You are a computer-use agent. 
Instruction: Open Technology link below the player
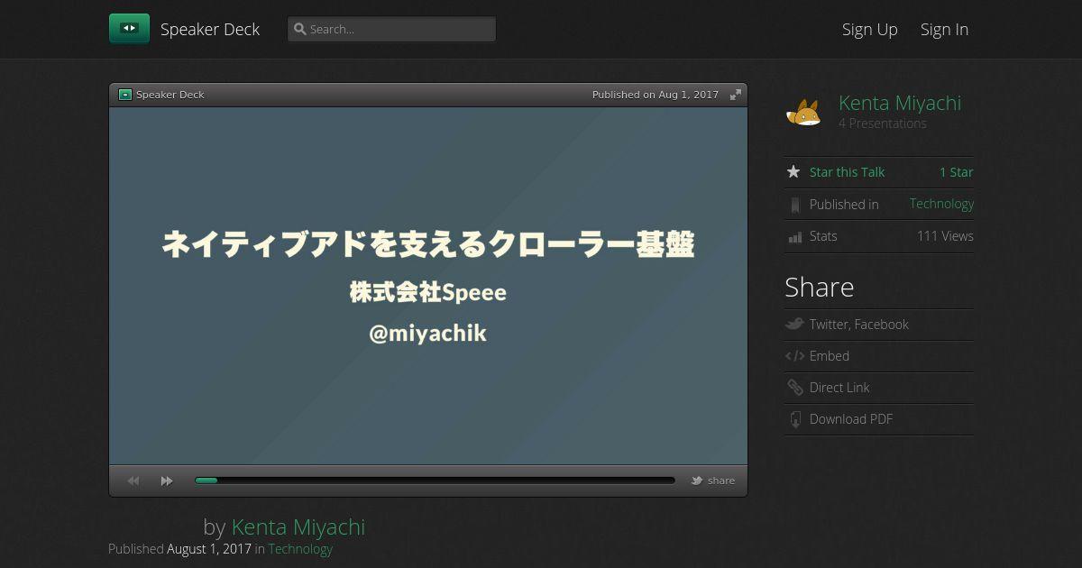click(300, 548)
